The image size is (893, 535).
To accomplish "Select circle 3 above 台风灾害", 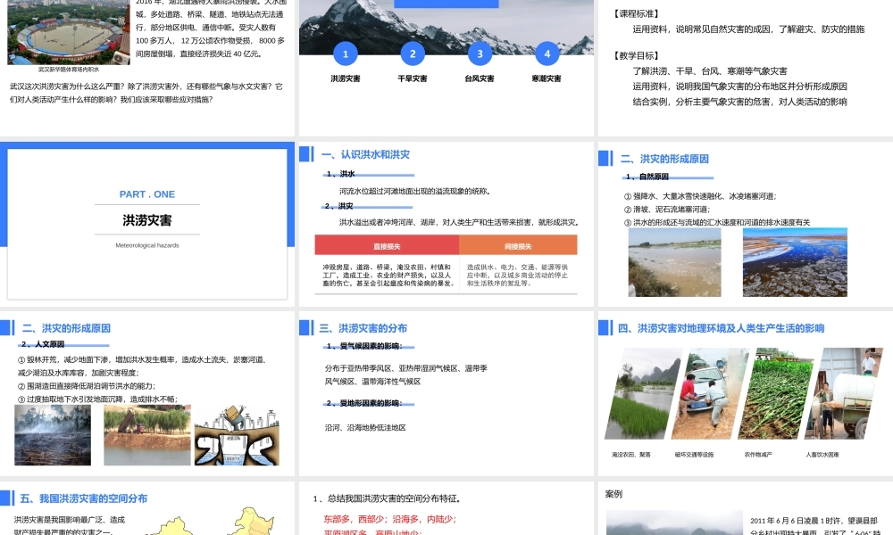I will click(x=480, y=54).
